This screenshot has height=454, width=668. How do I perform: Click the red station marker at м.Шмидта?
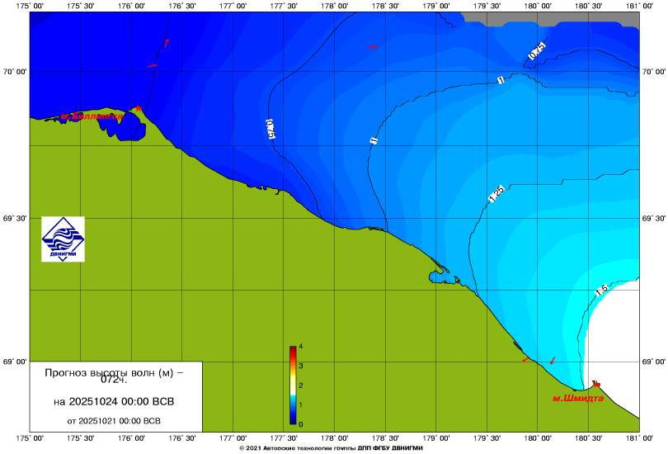point(595,384)
